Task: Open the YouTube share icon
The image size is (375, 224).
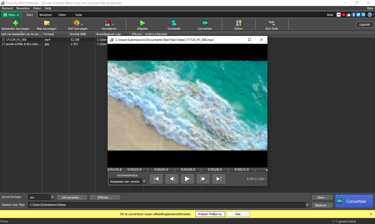Action: (343, 15)
